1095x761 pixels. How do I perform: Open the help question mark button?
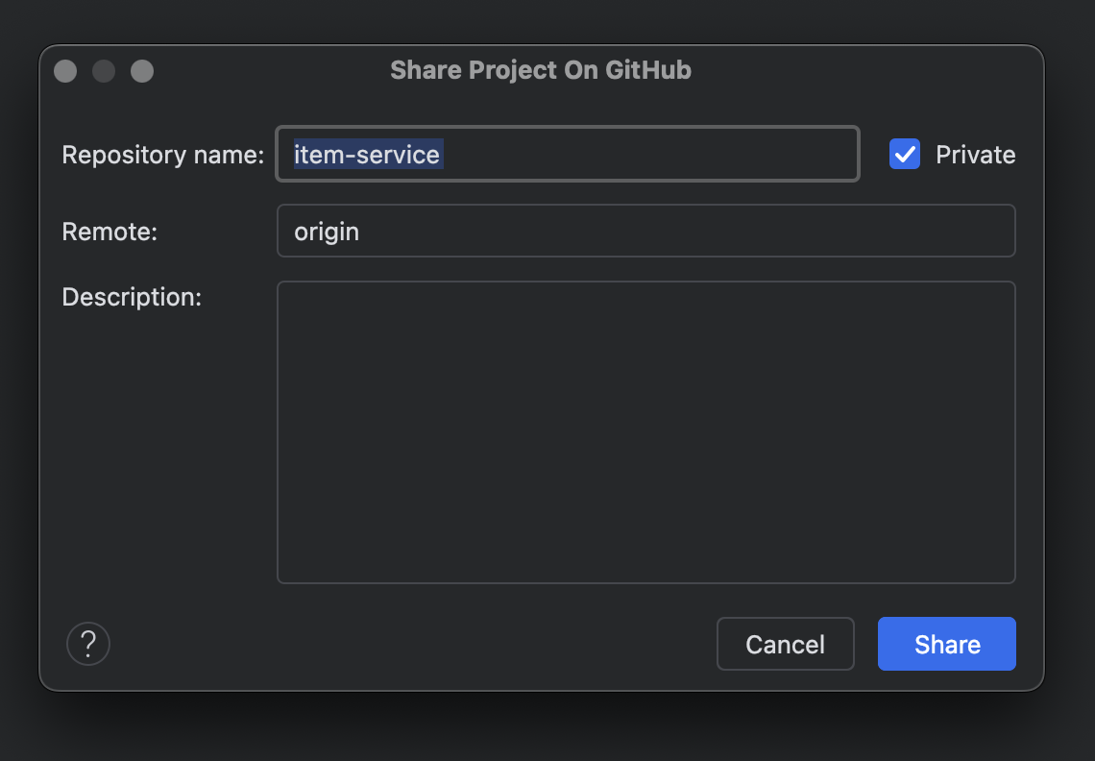[88, 643]
